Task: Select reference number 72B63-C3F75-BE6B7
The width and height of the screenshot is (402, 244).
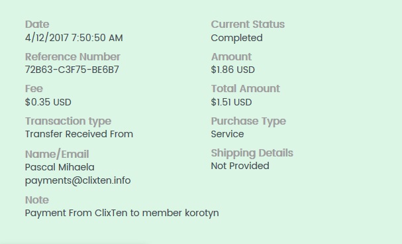Action: coord(72,70)
